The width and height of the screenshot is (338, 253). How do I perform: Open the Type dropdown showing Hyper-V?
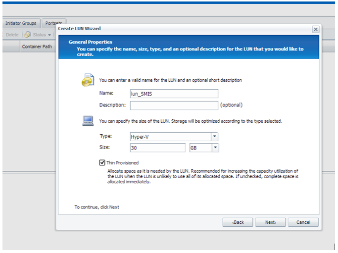click(x=214, y=137)
